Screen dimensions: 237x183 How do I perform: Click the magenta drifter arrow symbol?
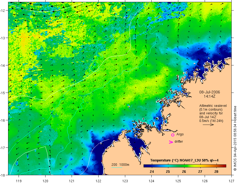tap(171, 142)
